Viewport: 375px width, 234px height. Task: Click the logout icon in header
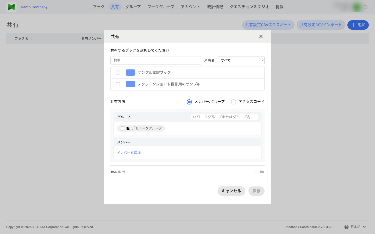pyautogui.click(x=366, y=7)
